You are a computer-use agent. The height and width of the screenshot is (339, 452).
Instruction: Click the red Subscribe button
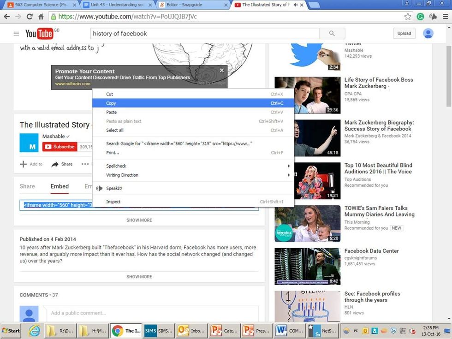(60, 147)
